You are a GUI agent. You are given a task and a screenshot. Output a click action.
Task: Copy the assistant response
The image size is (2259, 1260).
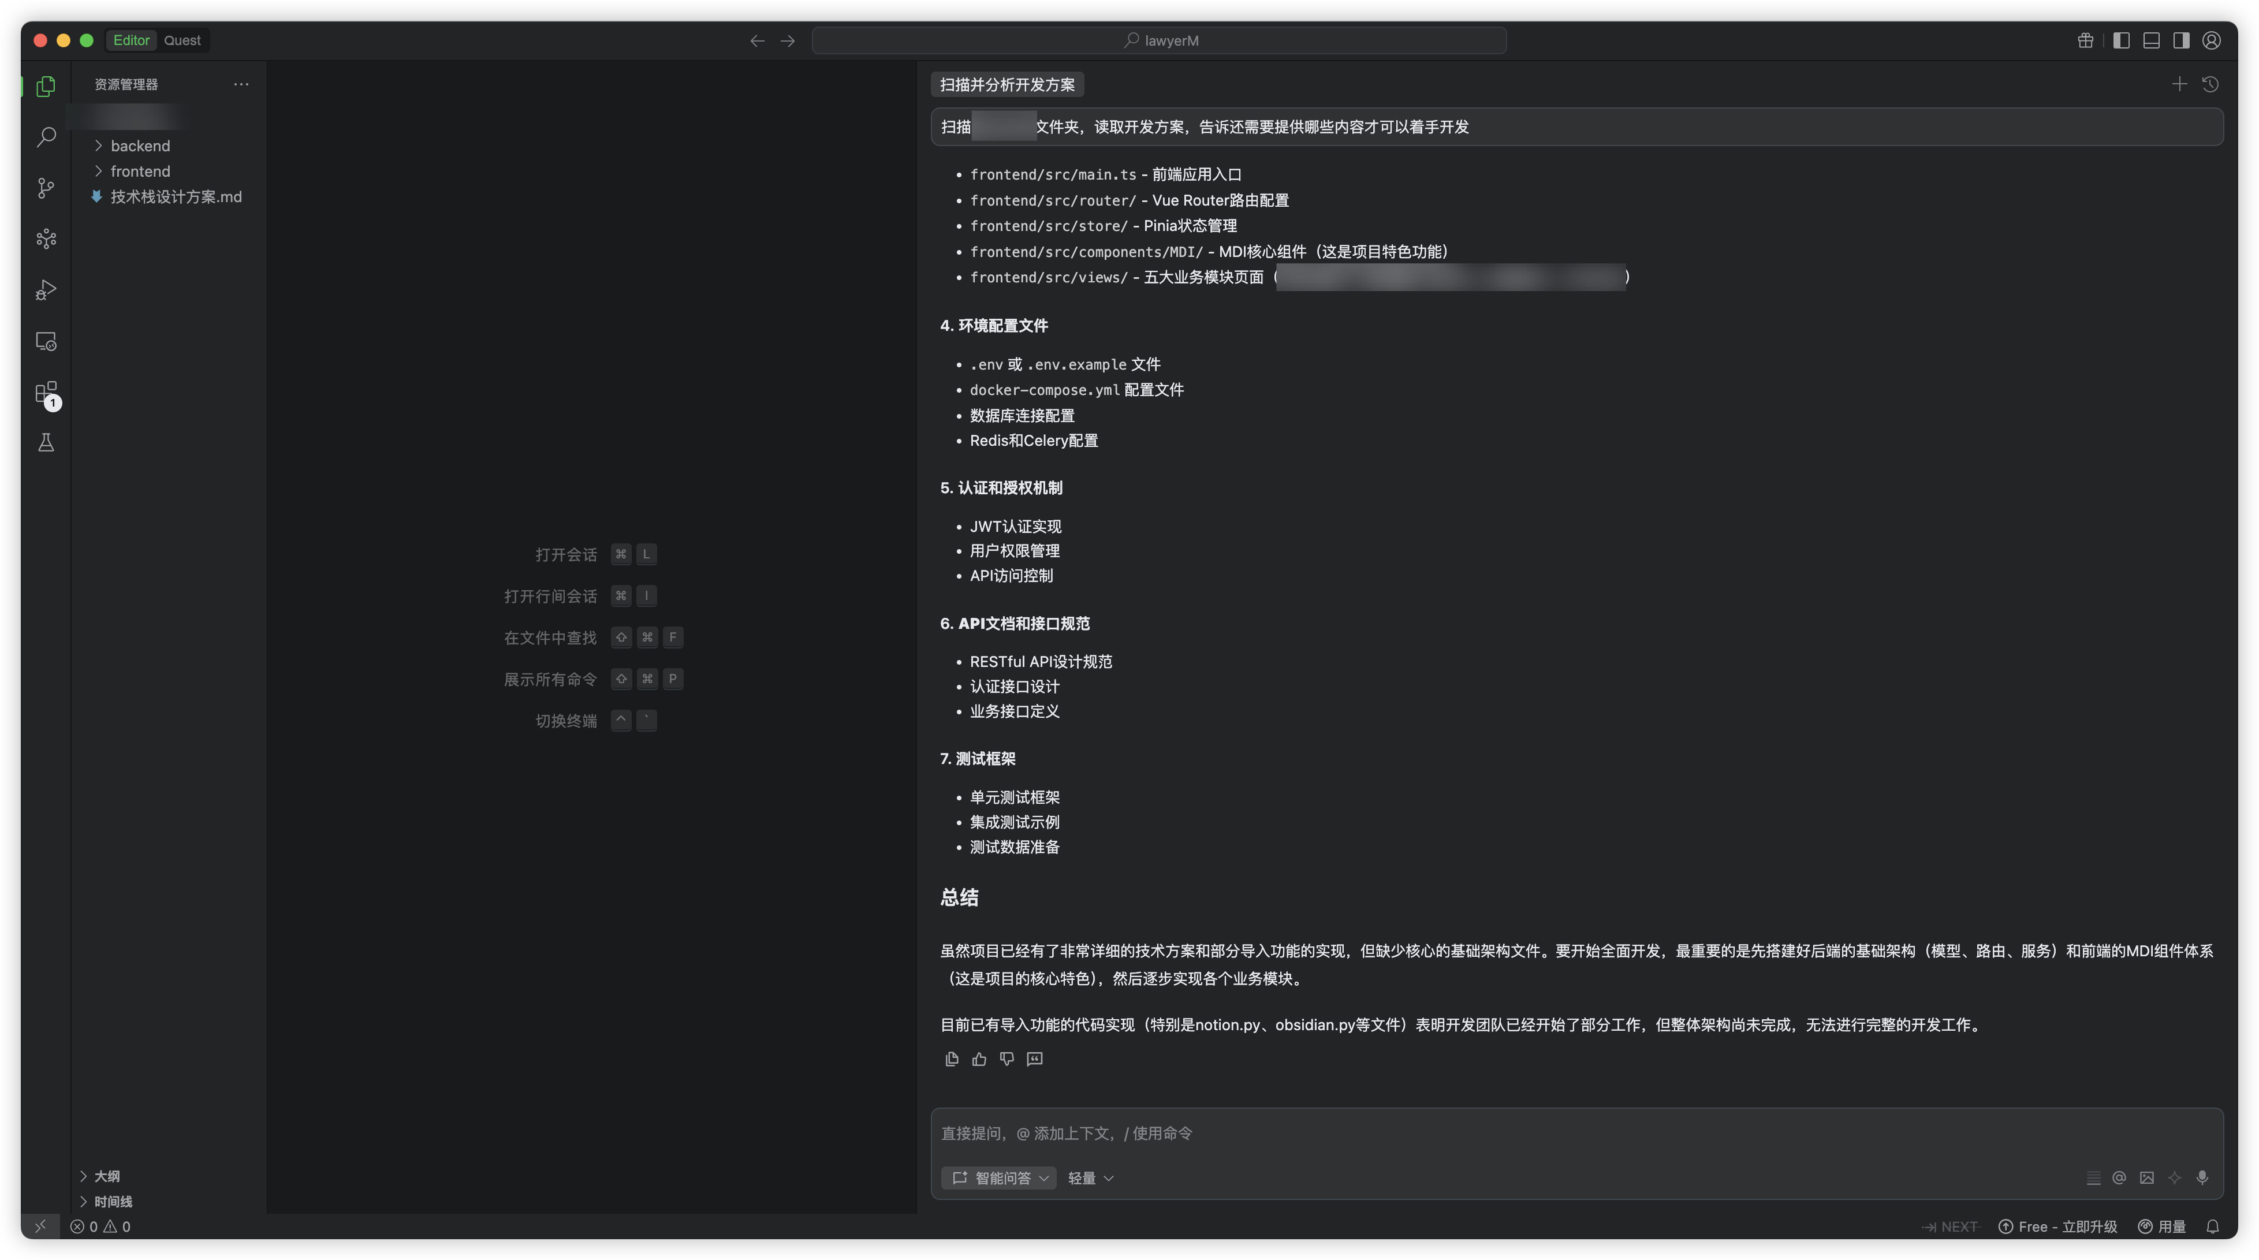coord(952,1058)
